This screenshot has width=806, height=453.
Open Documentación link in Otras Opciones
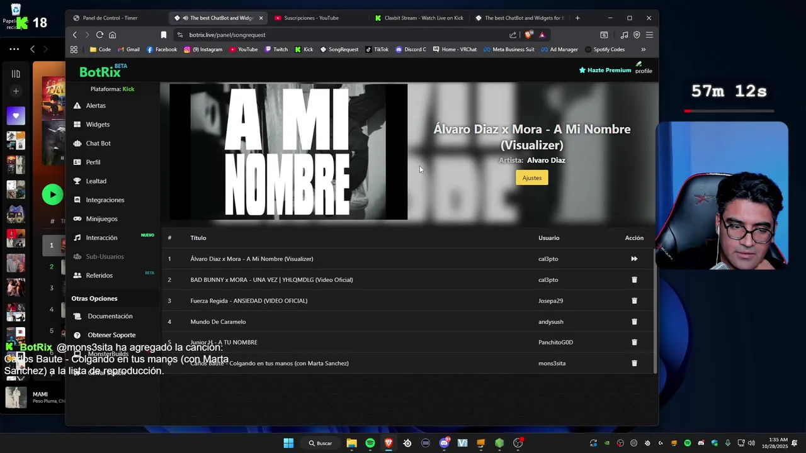tap(110, 316)
